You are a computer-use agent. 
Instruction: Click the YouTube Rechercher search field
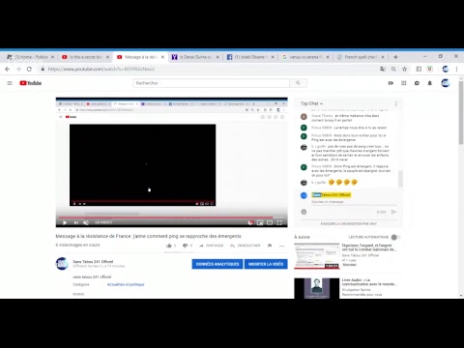click(212, 83)
